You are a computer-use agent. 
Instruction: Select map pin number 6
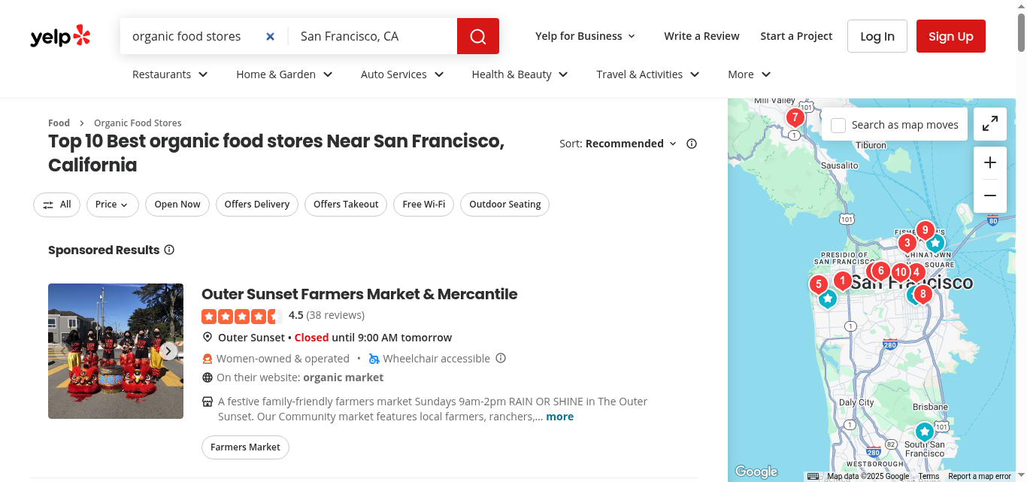point(880,271)
